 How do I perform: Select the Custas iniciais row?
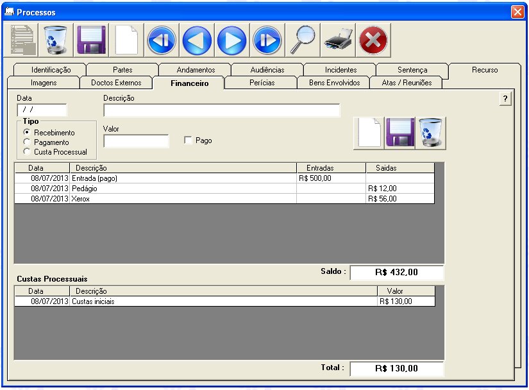pos(224,301)
